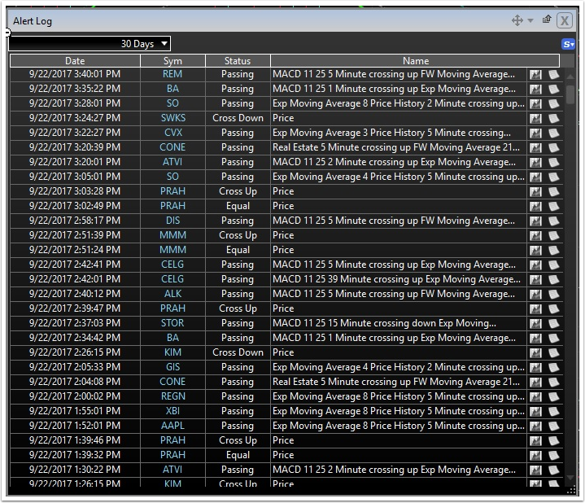The width and height of the screenshot is (585, 503).
Task: Click the vertical scrollbar thumb
Action: [570, 94]
